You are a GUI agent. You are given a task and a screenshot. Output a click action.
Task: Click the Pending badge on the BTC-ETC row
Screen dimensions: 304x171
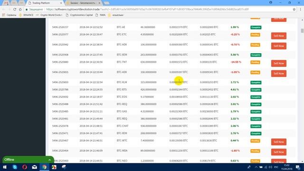pyautogui.click(x=255, y=35)
